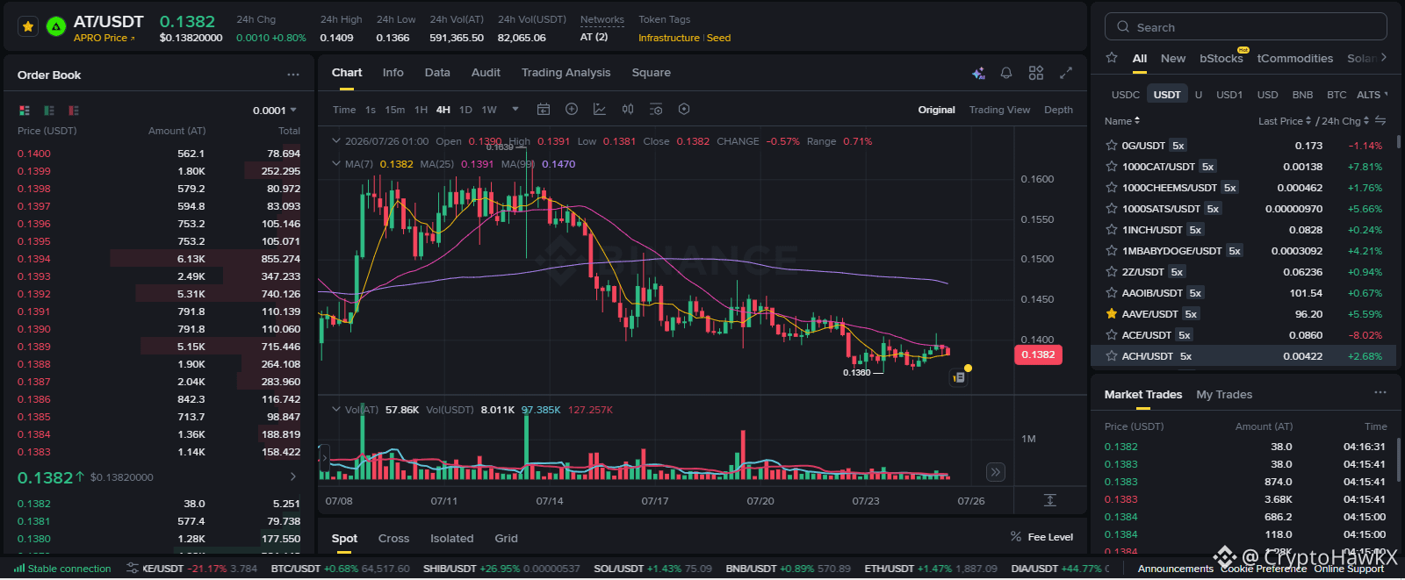Select bids-only order book view
Screen dimensions: 1405x580
(x=49, y=111)
